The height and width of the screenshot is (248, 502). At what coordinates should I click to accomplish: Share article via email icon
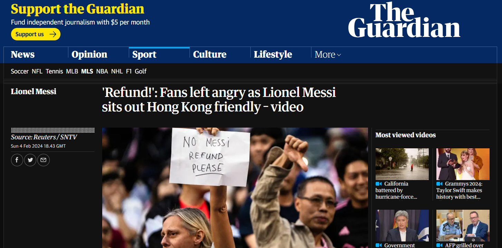coord(44,160)
